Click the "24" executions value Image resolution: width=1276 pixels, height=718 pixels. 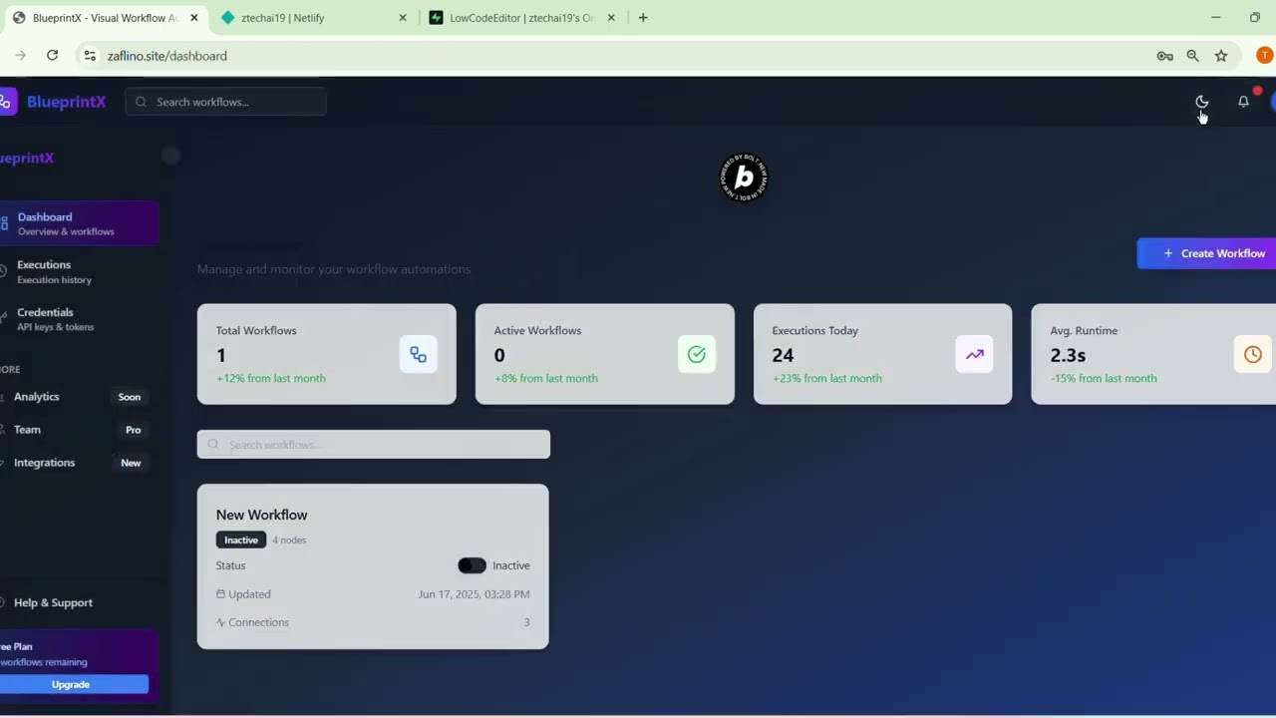[783, 355]
